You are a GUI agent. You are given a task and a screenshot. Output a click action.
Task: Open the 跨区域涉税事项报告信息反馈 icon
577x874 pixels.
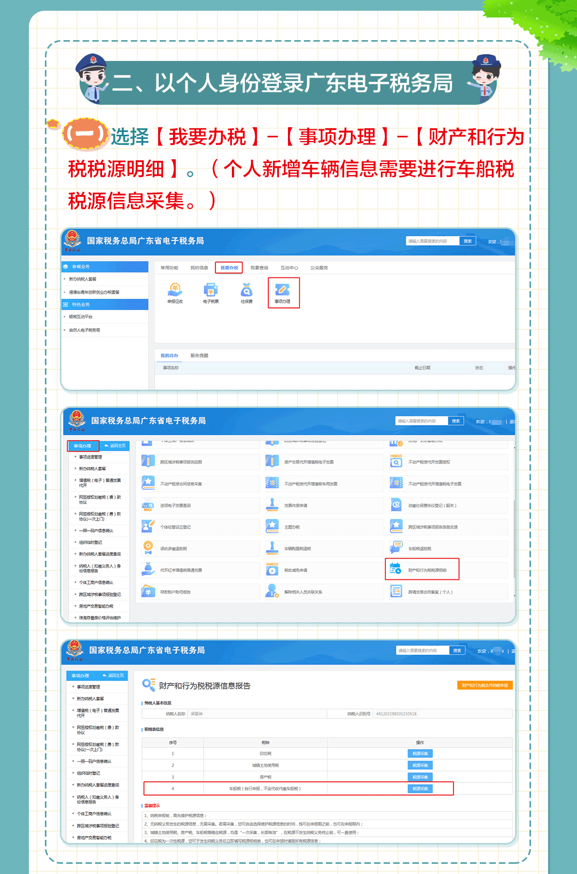click(x=396, y=527)
